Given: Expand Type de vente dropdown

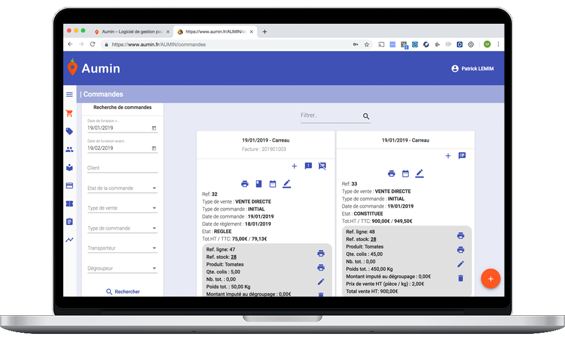Looking at the screenshot, I should pyautogui.click(x=122, y=208).
